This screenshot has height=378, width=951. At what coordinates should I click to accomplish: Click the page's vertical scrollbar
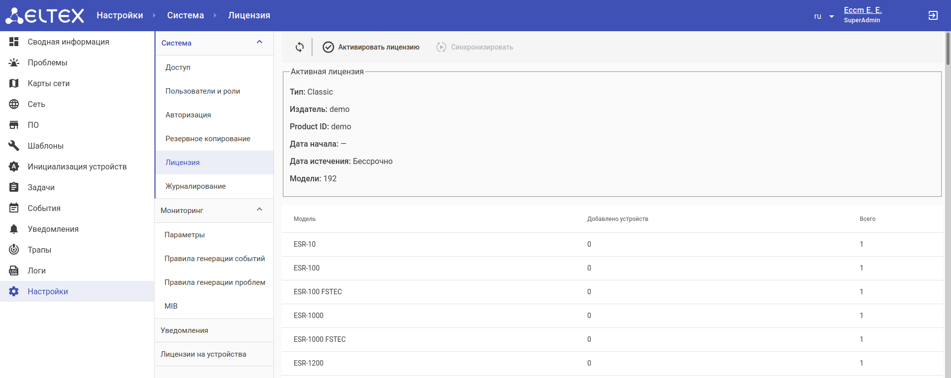tap(948, 50)
